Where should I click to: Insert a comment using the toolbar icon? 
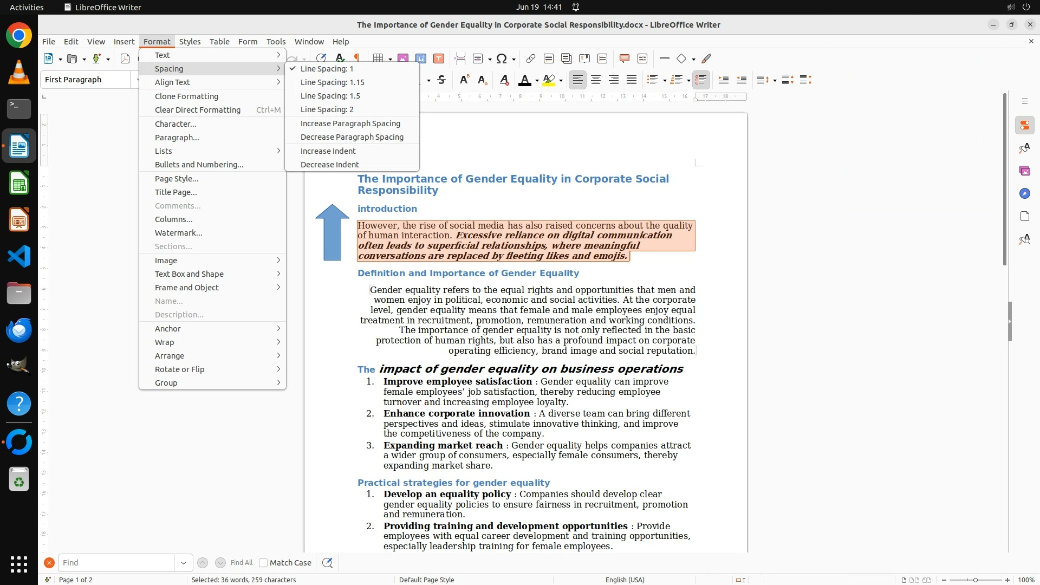click(624, 58)
